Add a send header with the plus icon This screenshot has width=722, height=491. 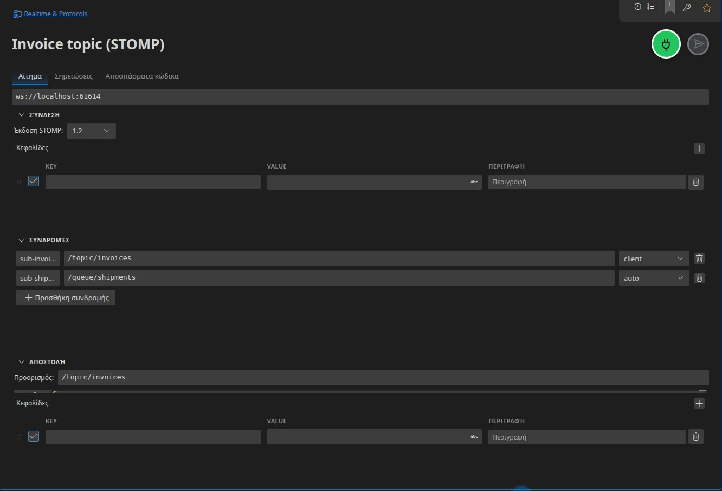coord(699,403)
